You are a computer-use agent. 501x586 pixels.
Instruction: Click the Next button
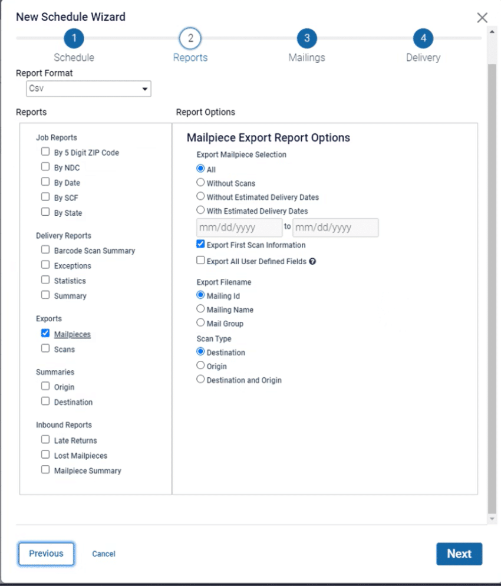click(x=459, y=554)
